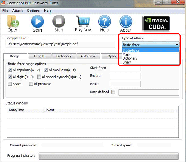Choose Smart attack type

coord(151,62)
